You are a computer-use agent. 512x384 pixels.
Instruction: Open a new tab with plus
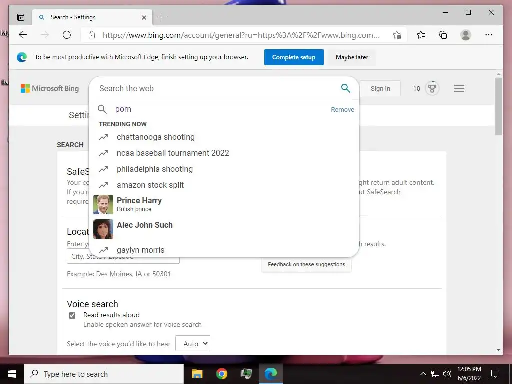(161, 17)
